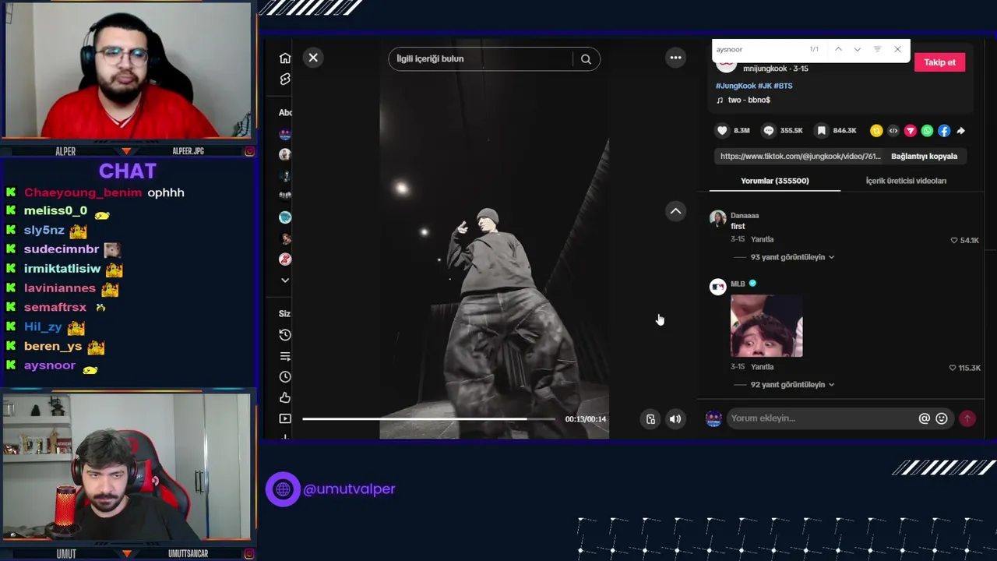Share to WhatsApp icon

927,131
